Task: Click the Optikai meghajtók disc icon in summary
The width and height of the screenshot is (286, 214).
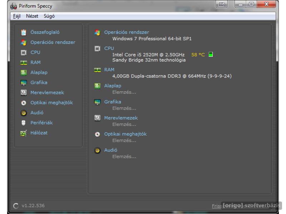Action: click(97, 134)
